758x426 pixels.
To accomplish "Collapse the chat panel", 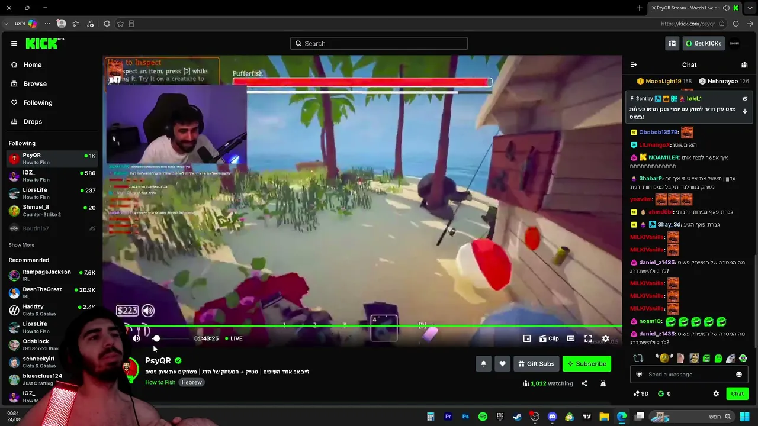I will (634, 64).
